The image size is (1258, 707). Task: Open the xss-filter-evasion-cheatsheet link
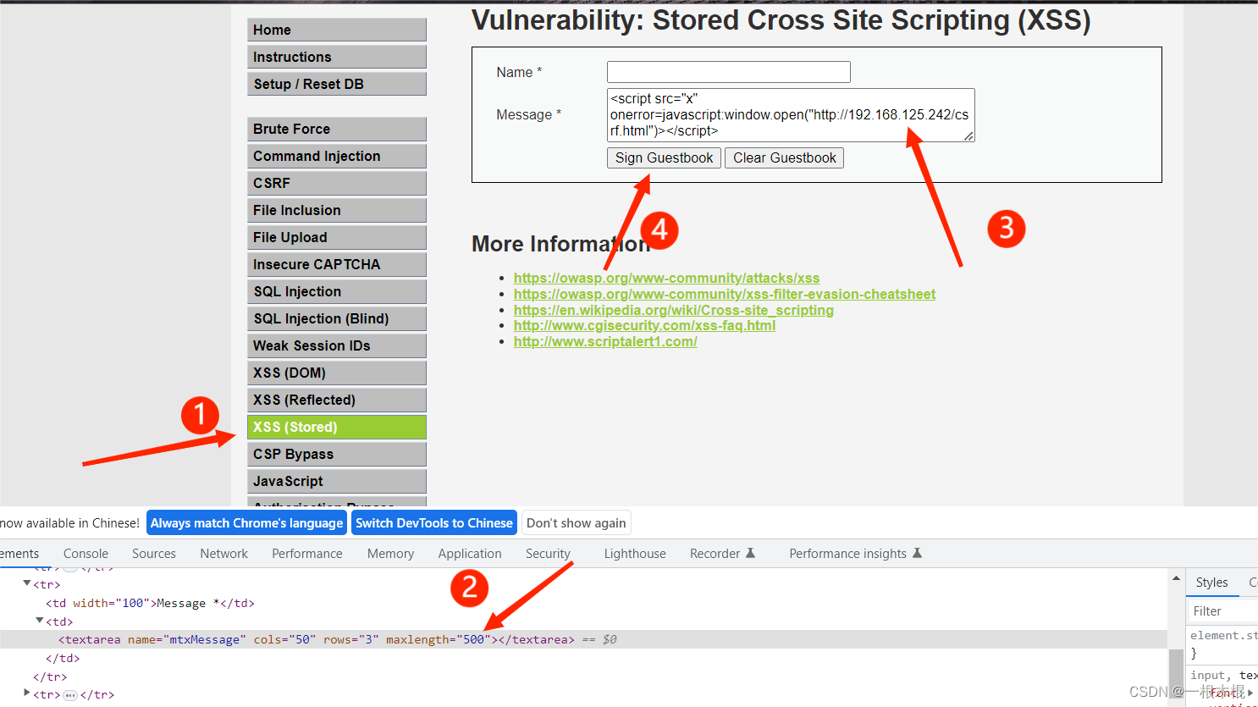tap(725, 294)
